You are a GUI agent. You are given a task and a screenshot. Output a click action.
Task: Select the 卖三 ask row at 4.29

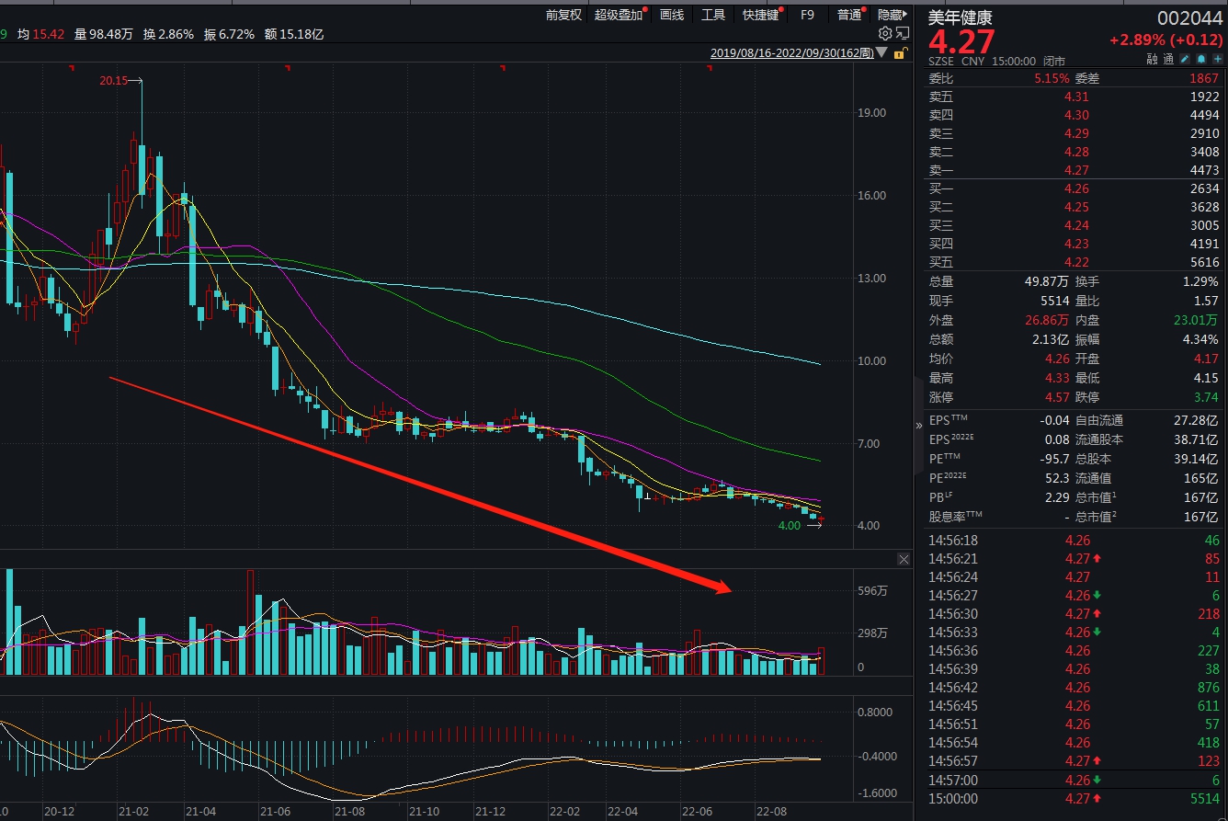[x=1074, y=133]
